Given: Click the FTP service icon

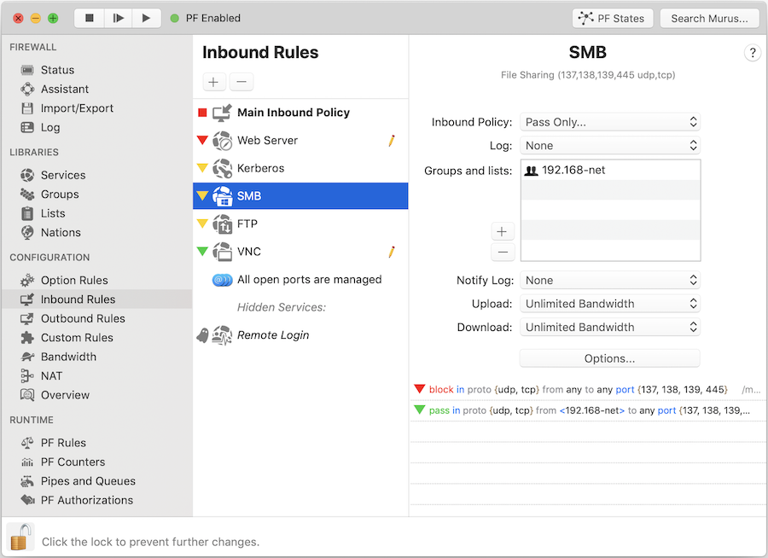Looking at the screenshot, I should [223, 224].
